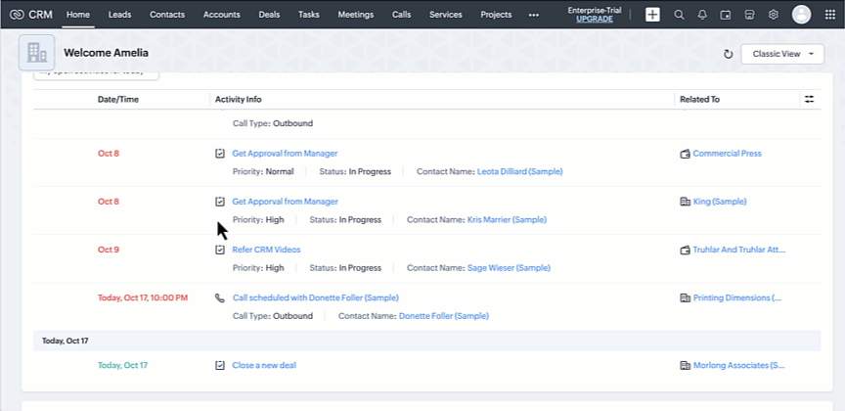Open Leota Dilliard (Sample) contact link

tap(519, 171)
